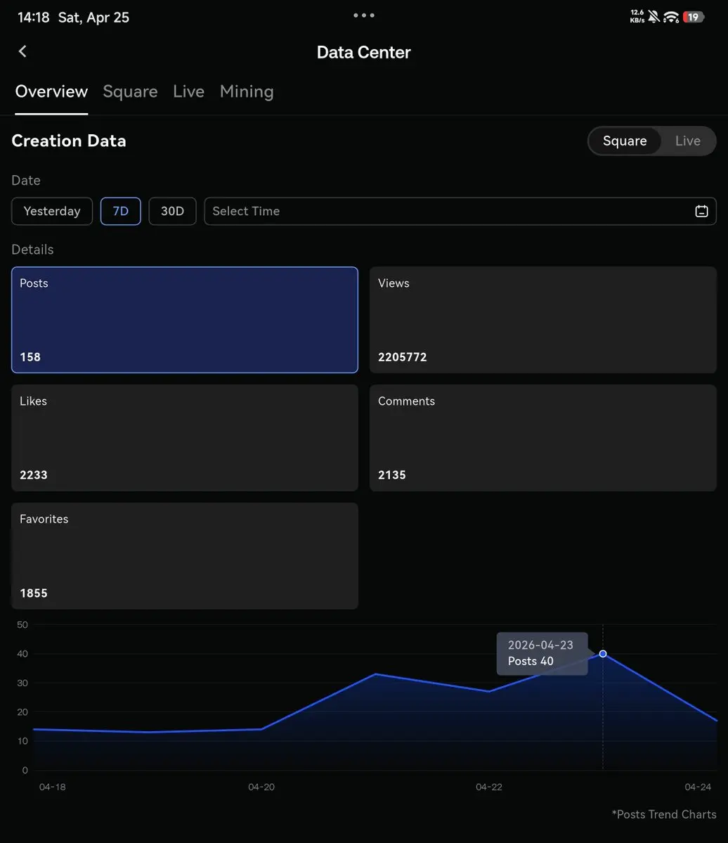Select the 7D date range

121,211
